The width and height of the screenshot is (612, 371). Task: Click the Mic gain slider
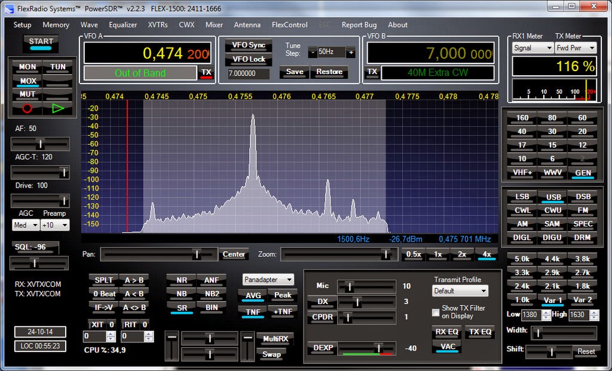[367, 287]
